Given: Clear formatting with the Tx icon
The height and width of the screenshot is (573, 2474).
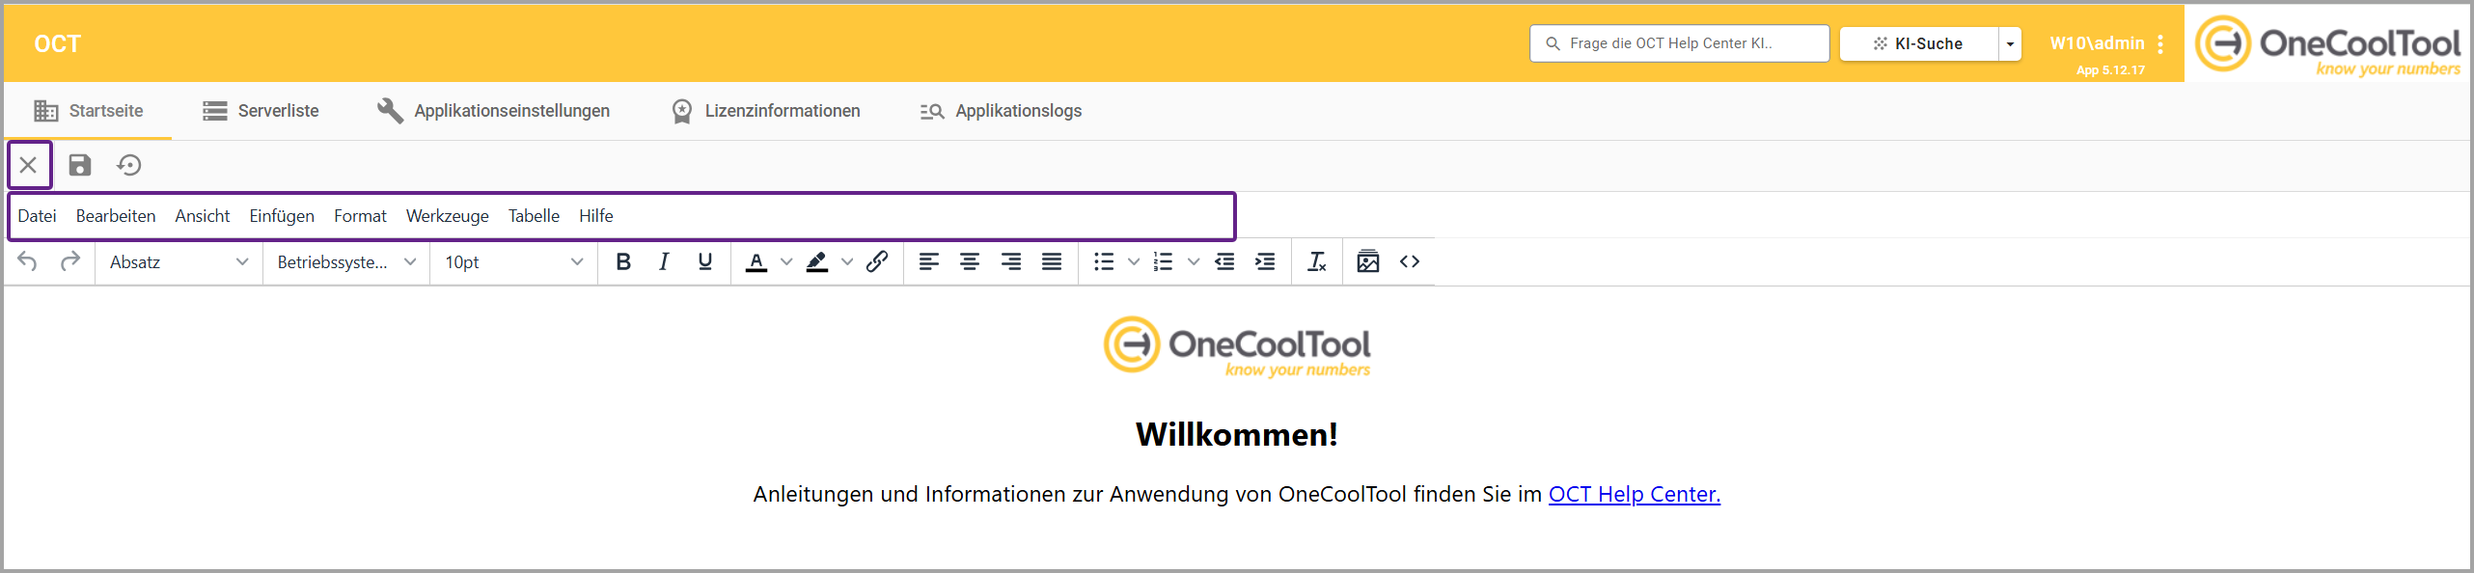Looking at the screenshot, I should click(1316, 261).
